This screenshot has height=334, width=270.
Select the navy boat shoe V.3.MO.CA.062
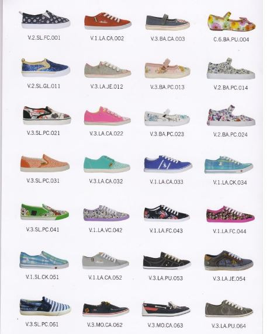106,309
